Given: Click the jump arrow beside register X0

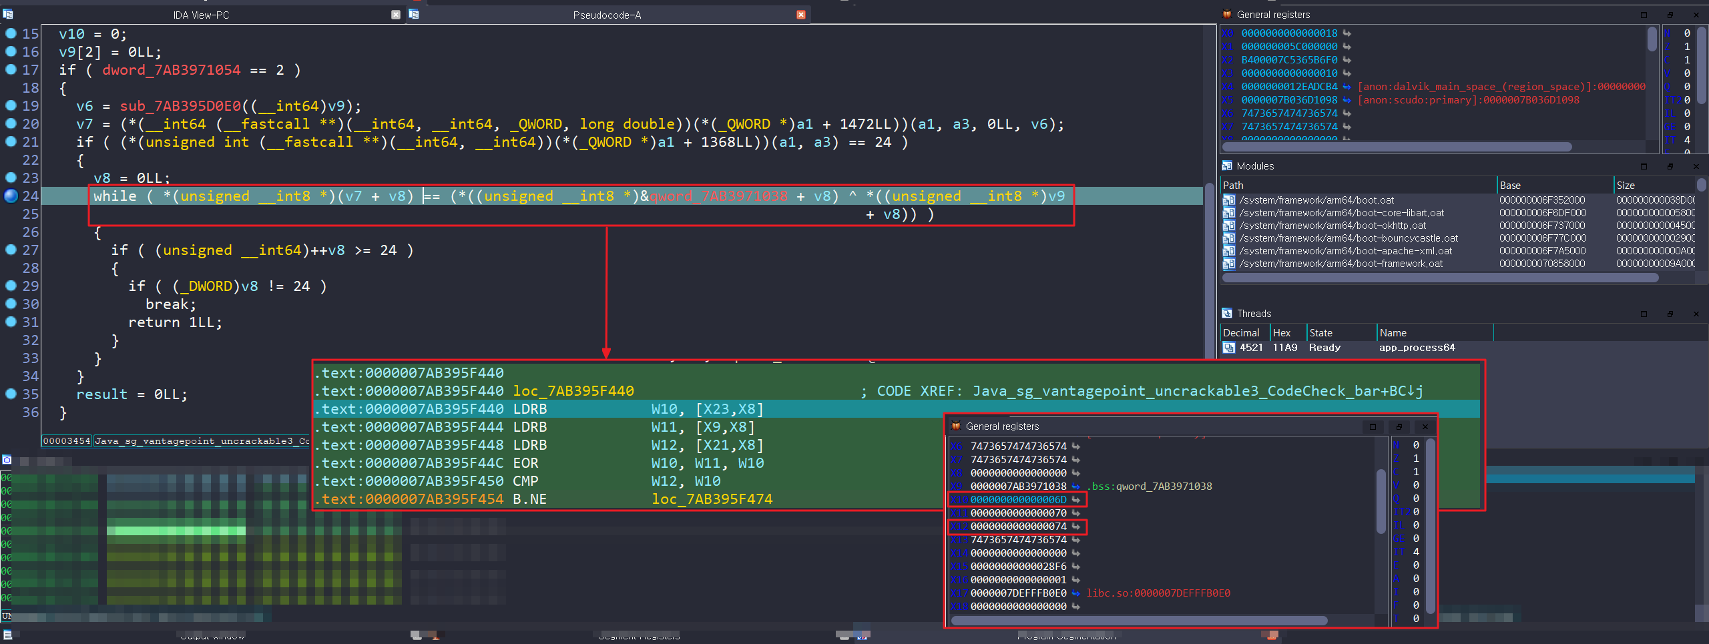Looking at the screenshot, I should pos(1347,33).
